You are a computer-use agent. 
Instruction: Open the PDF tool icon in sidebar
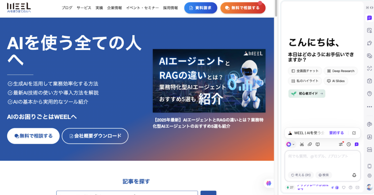pyautogui.click(x=369, y=137)
